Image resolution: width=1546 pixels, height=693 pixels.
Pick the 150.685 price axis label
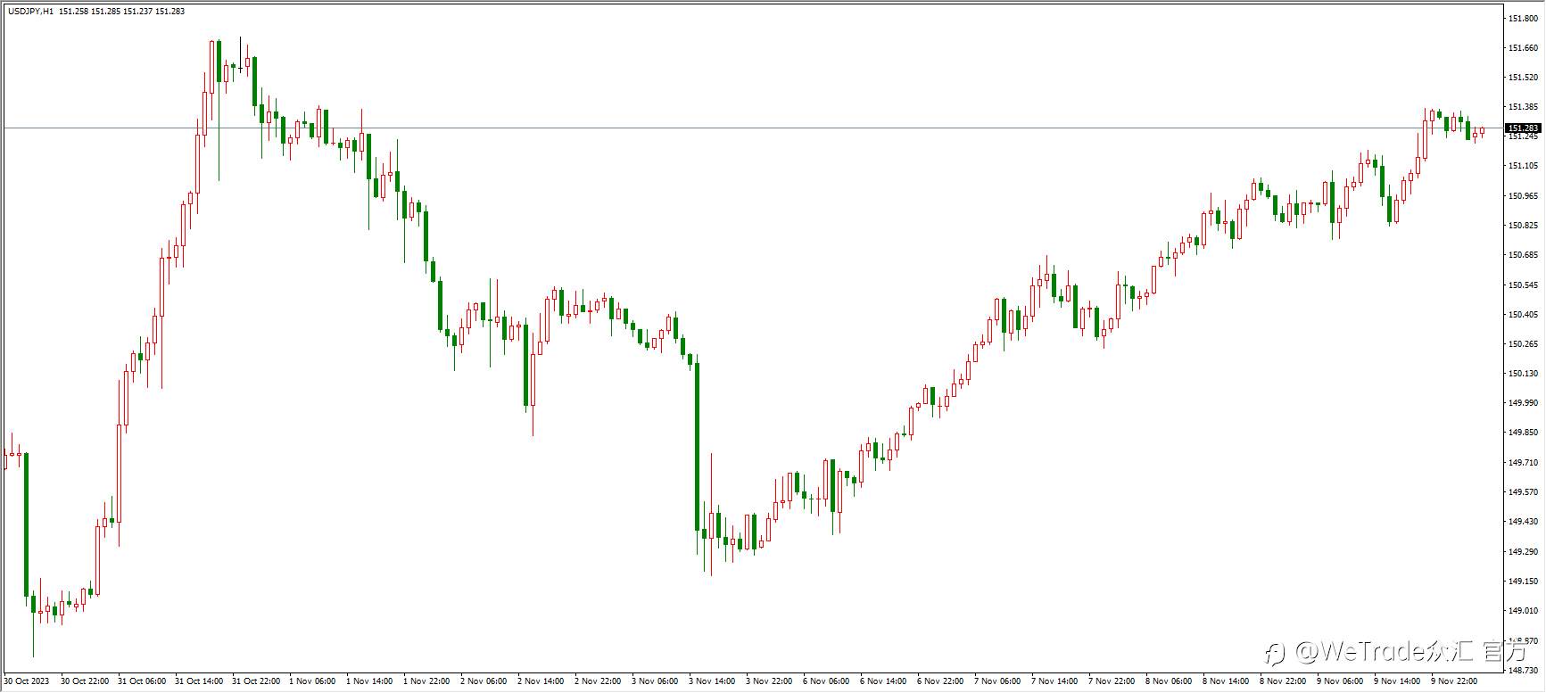[x=1523, y=255]
